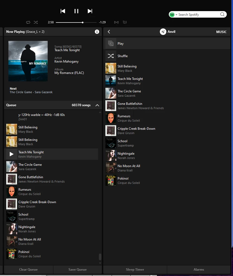Select Play in Anvil playlist
Viewport: 233px width, 276px height.
pos(167,43)
